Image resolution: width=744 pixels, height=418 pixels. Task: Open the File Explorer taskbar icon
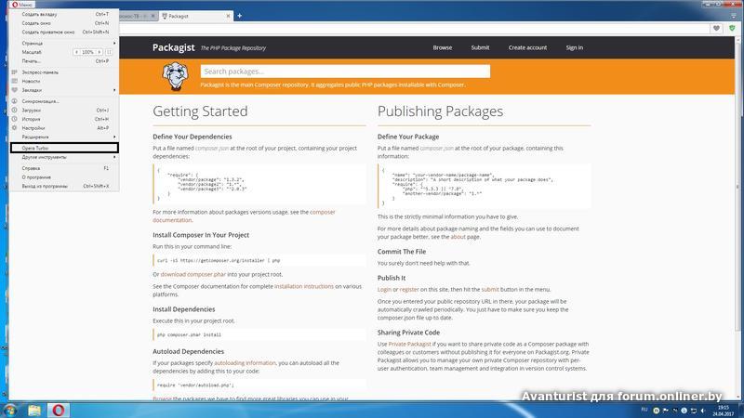coord(34,410)
